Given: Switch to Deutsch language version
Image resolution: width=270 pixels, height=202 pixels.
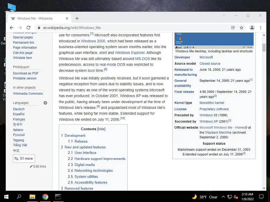Looking at the screenshot, I should coord(19,109).
